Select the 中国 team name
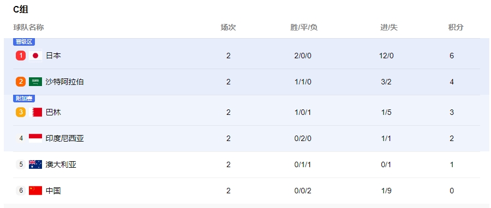Image resolution: width=491 pixels, height=208 pixels. [x=53, y=191]
